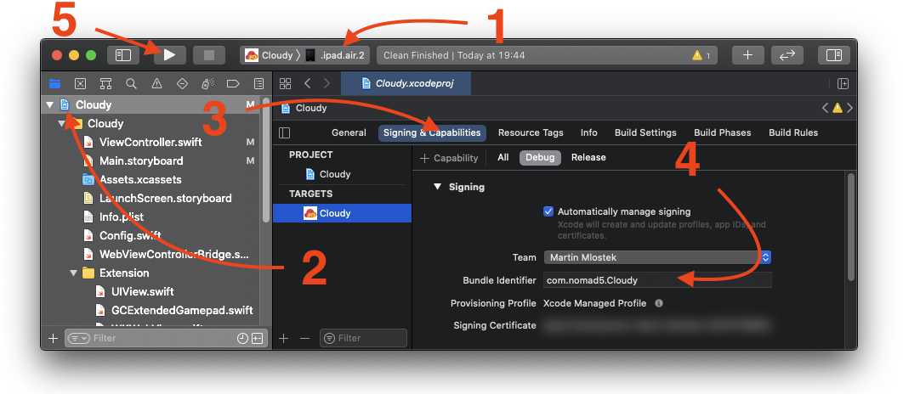Add an editor pane on the right
The image size is (903, 394).
(x=843, y=84)
